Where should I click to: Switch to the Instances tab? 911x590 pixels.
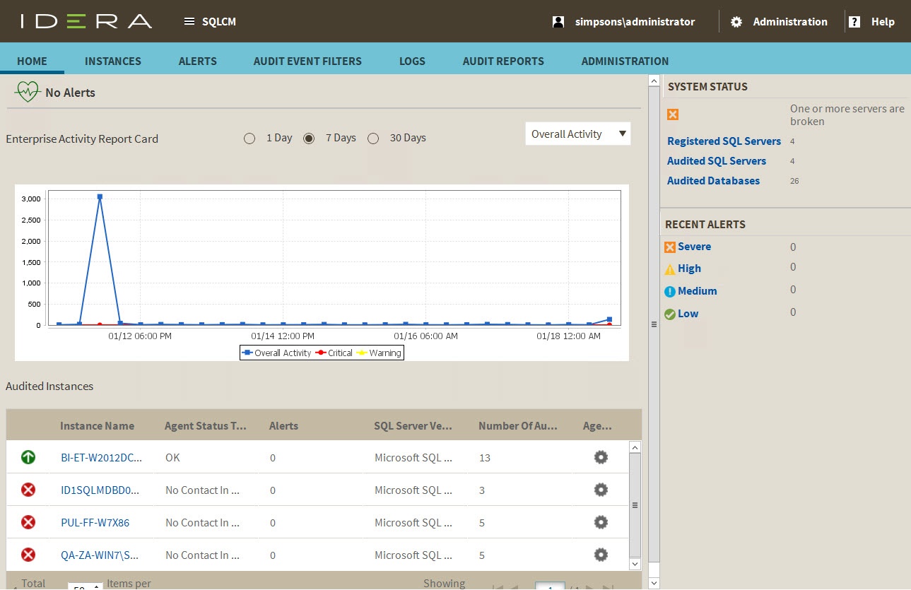(113, 61)
